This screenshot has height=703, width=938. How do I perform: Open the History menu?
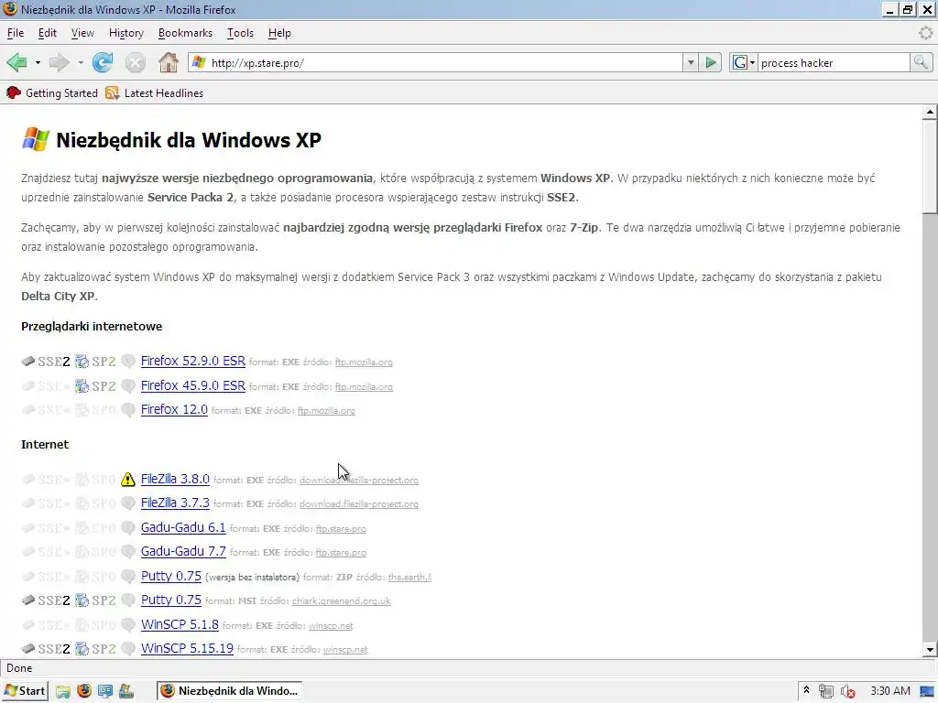point(126,33)
